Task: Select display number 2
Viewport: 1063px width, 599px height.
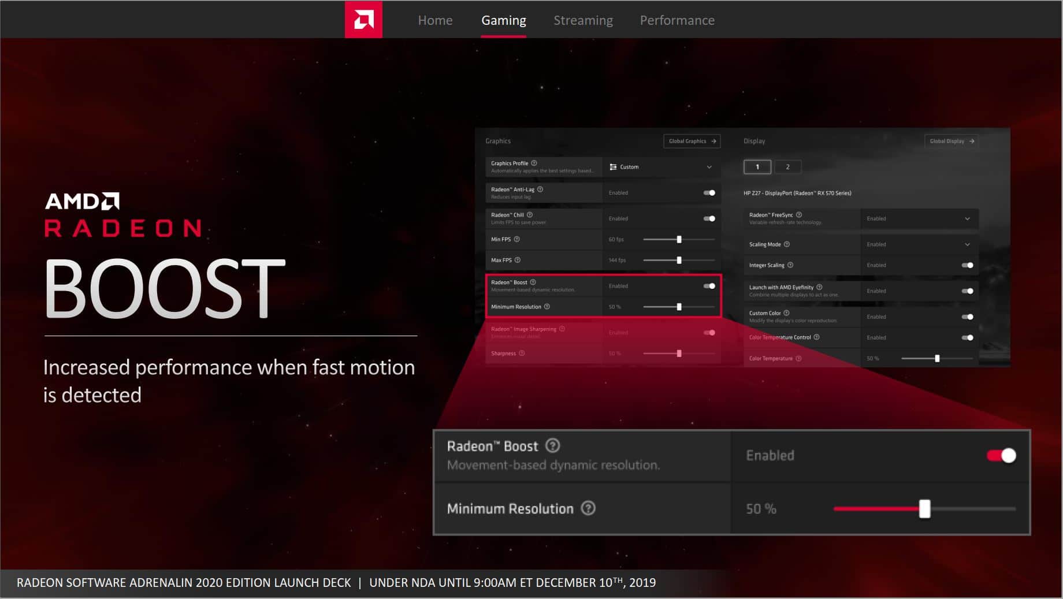Action: point(787,167)
